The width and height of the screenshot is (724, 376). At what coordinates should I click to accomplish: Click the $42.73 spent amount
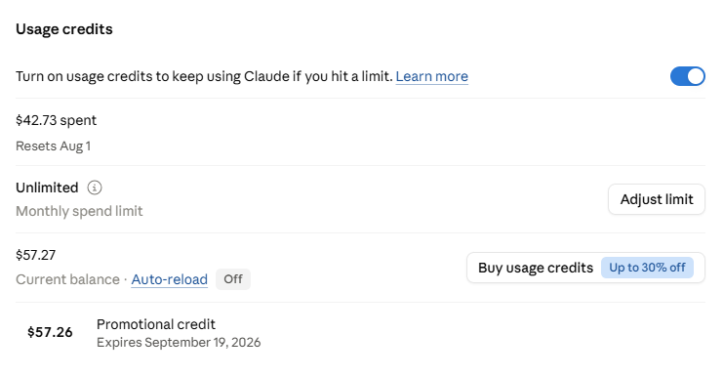pos(56,120)
